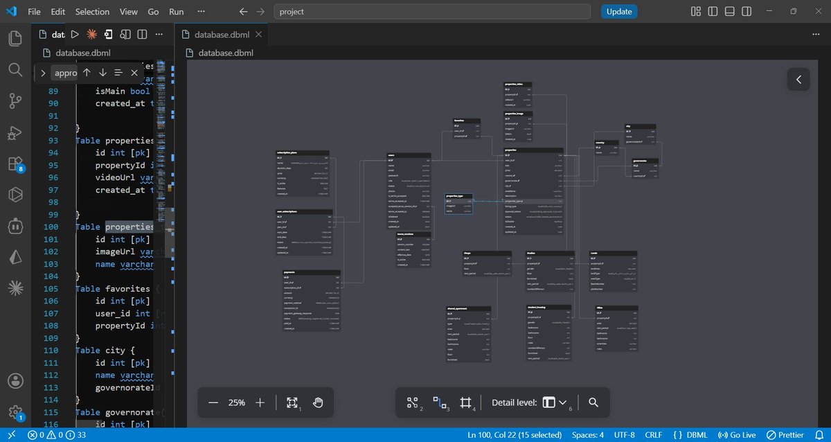Open the Go menu
This screenshot has height=442, width=831.
pos(154,12)
